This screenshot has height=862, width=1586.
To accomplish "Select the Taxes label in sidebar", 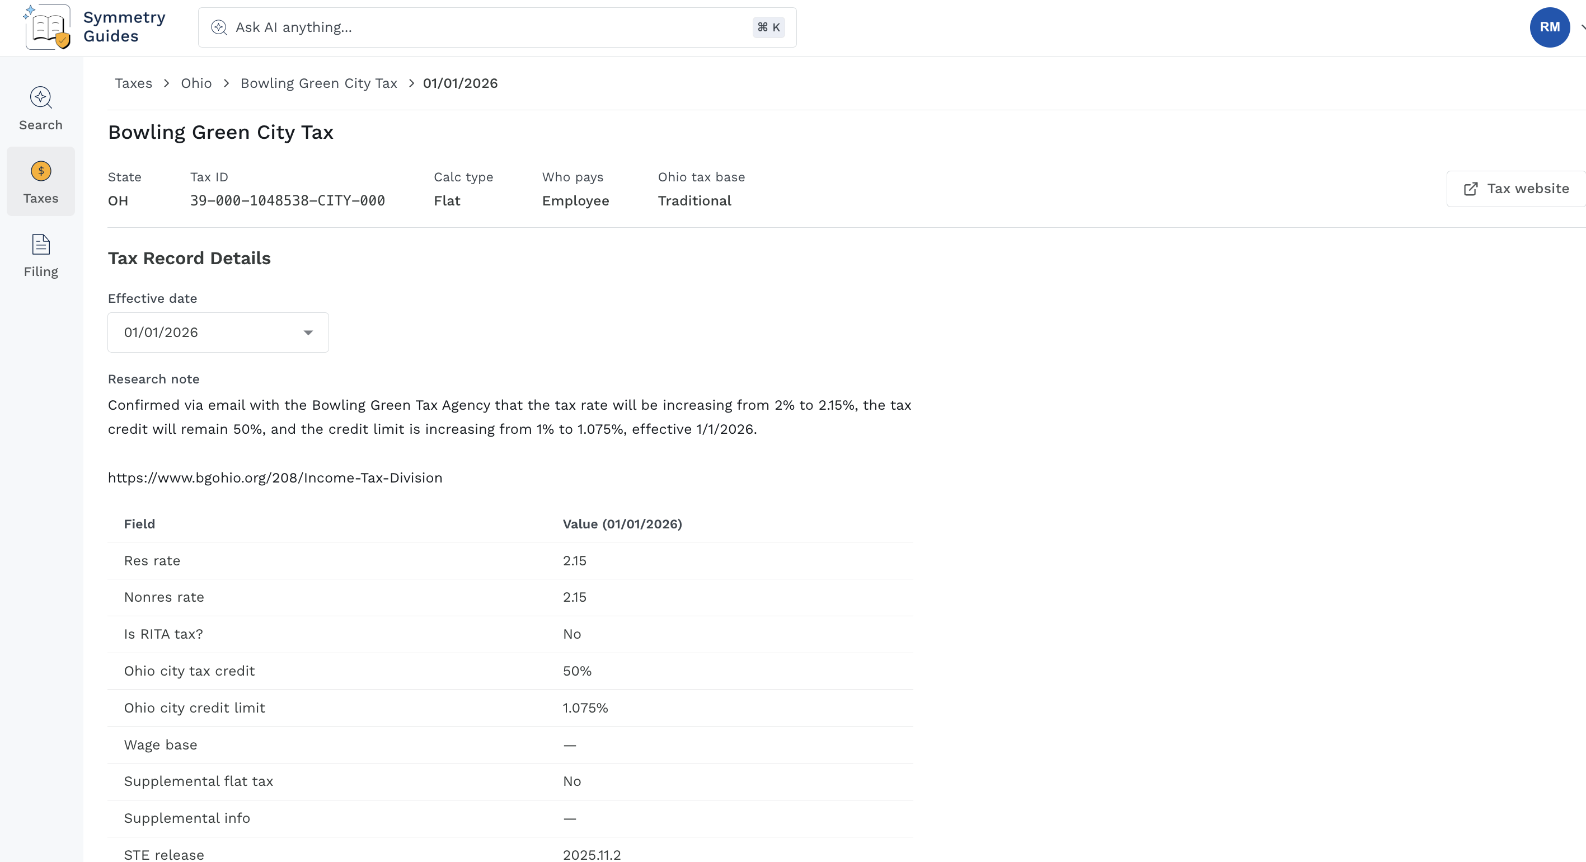I will coord(41,198).
